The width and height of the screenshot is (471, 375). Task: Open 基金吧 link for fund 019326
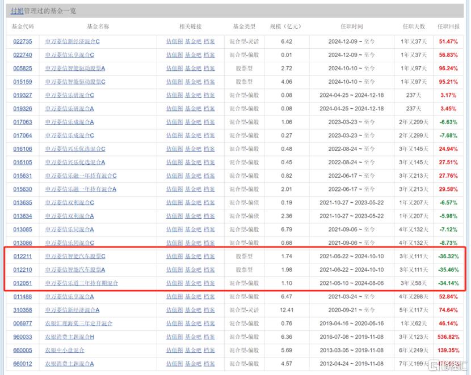tap(193, 109)
